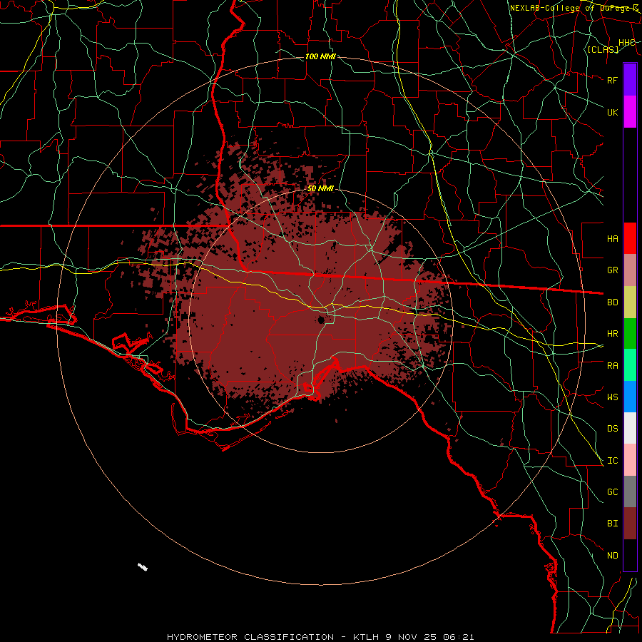Click the HA legend label

pyautogui.click(x=612, y=238)
